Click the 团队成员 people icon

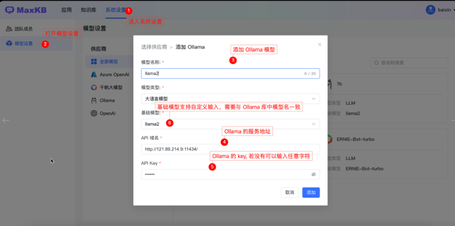tap(9, 29)
